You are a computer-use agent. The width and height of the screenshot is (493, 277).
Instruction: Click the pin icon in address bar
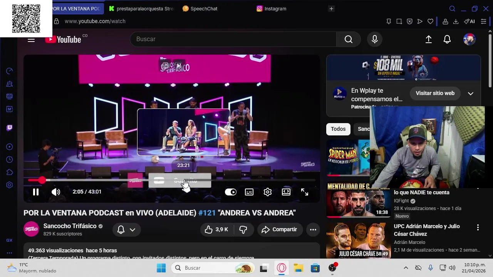pos(389,22)
